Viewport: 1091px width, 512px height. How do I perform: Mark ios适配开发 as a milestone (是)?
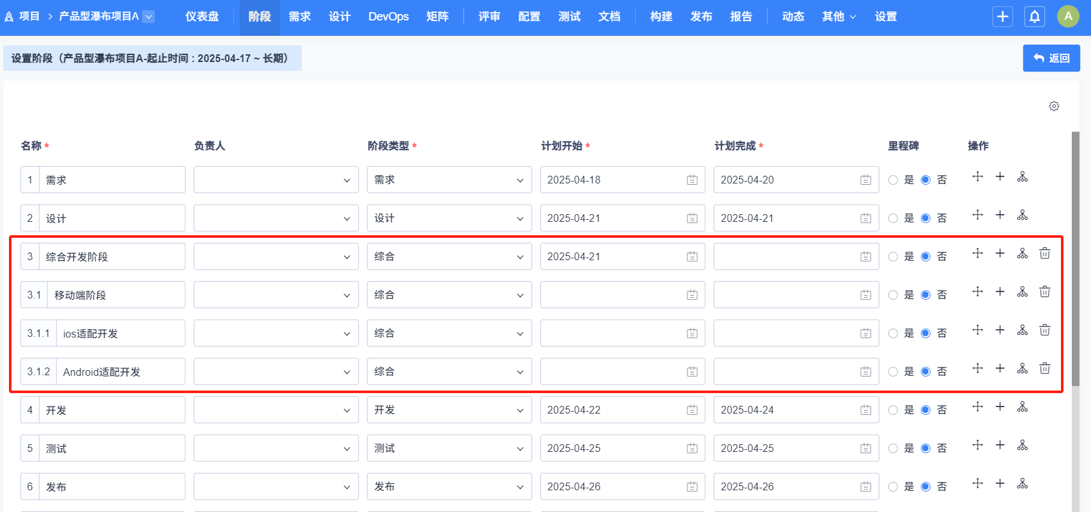click(893, 334)
